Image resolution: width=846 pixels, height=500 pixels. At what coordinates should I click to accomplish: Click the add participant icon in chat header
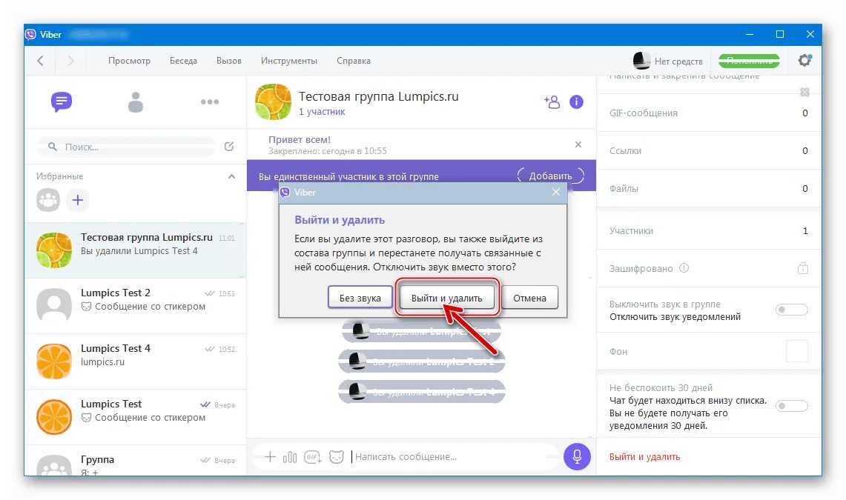point(552,101)
